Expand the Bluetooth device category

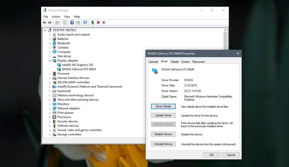click(50, 43)
